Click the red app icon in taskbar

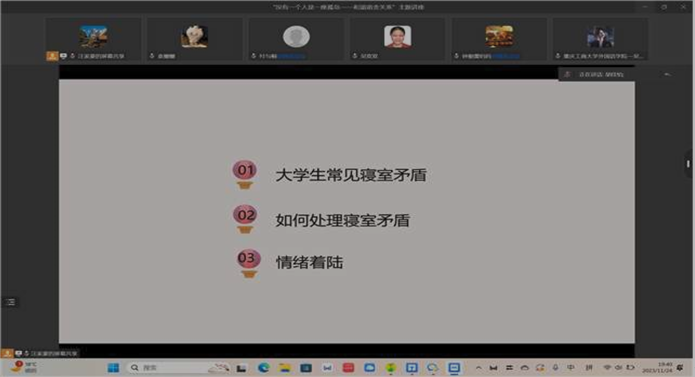point(348,368)
